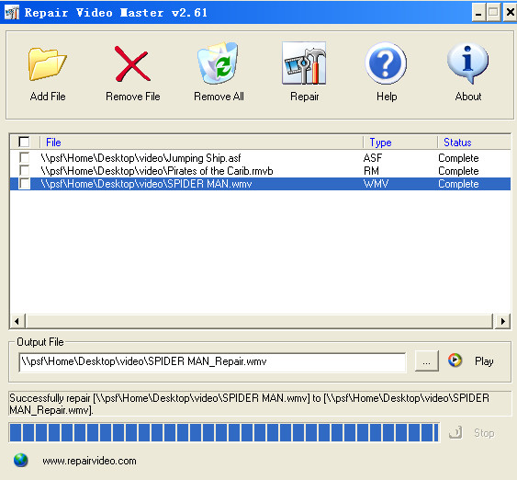This screenshot has width=517, height=480.
Task: Toggle the select-all checkbox in File header
Action: click(x=24, y=142)
